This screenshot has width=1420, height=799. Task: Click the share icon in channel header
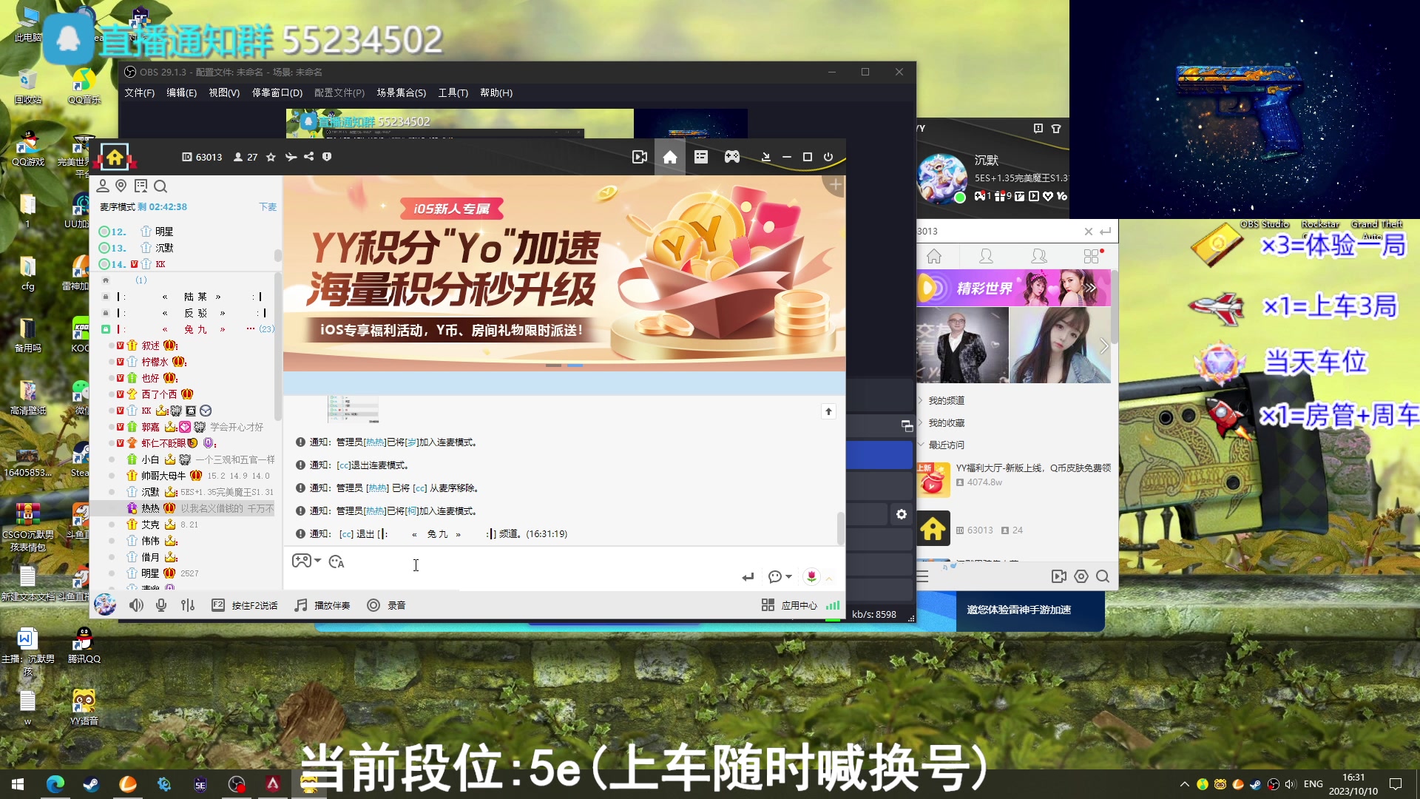[x=309, y=157]
